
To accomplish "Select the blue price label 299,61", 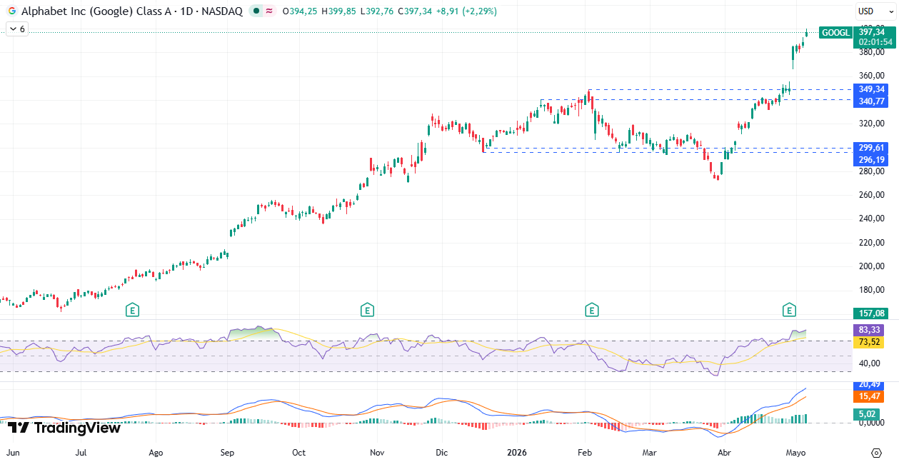I will 872,148.
